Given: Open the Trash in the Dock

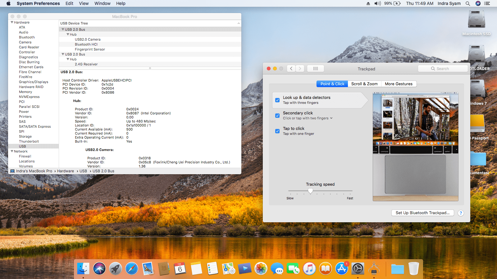Looking at the screenshot, I should 414,268.
